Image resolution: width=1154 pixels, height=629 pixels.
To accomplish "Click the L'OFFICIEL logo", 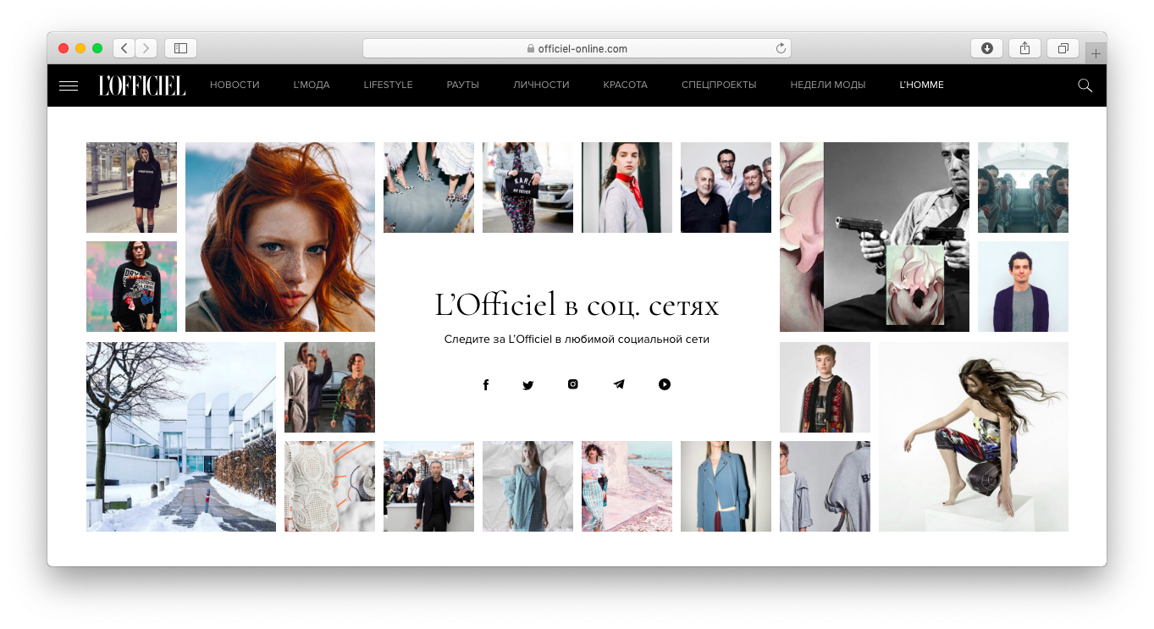I will [x=142, y=86].
